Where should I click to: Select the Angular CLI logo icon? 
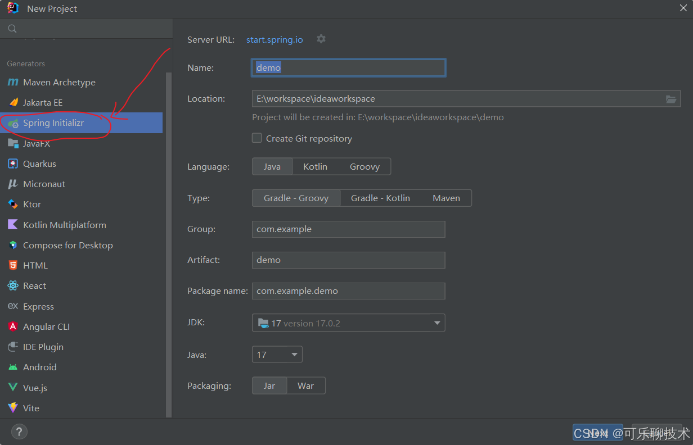click(x=13, y=326)
